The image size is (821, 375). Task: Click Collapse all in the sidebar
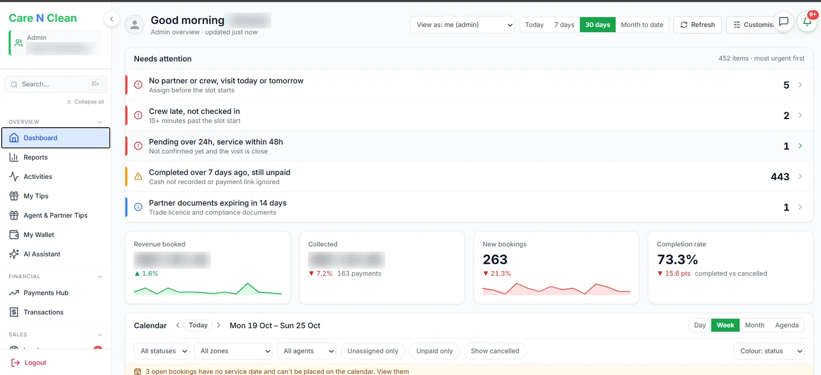pyautogui.click(x=86, y=102)
